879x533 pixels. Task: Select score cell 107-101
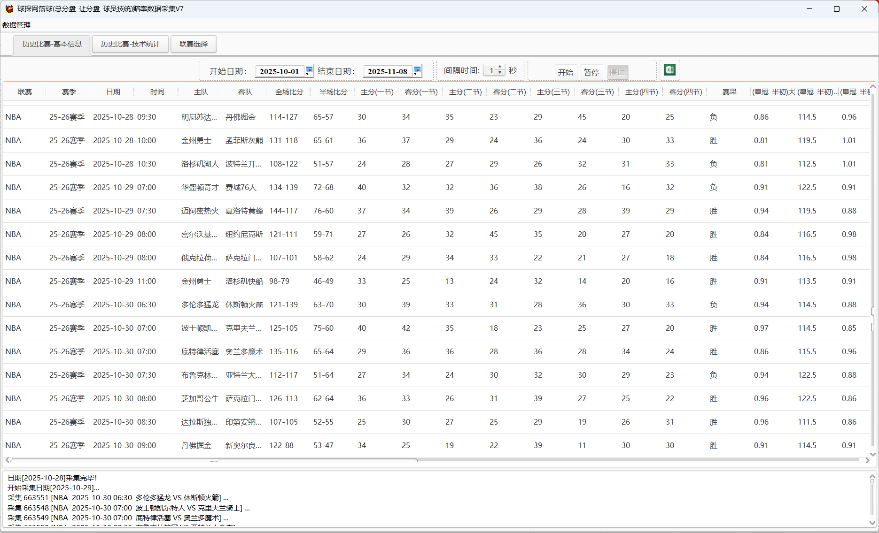pyautogui.click(x=284, y=258)
